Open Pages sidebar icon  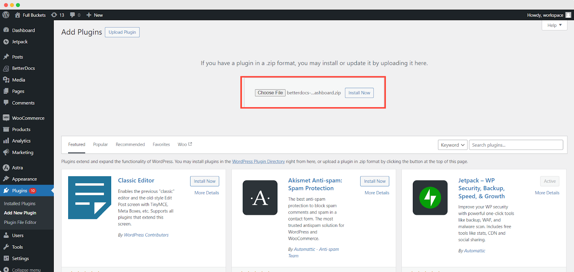6,91
